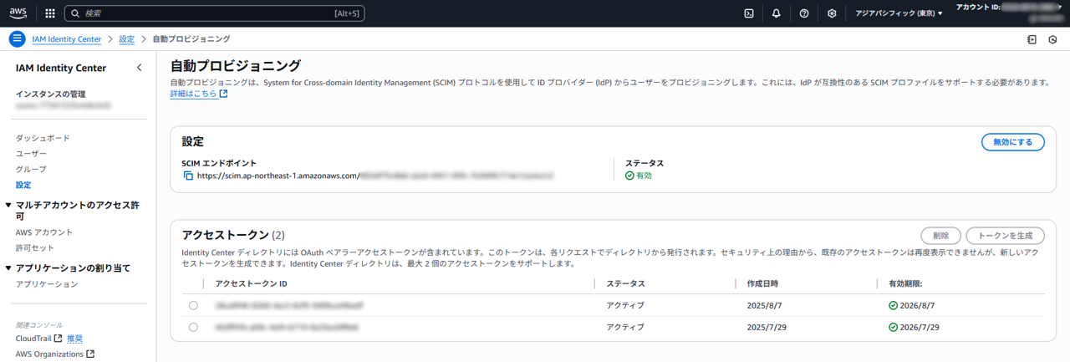Click the external link icon next to AWS Organizations
The image size is (1070, 362).
(90, 354)
